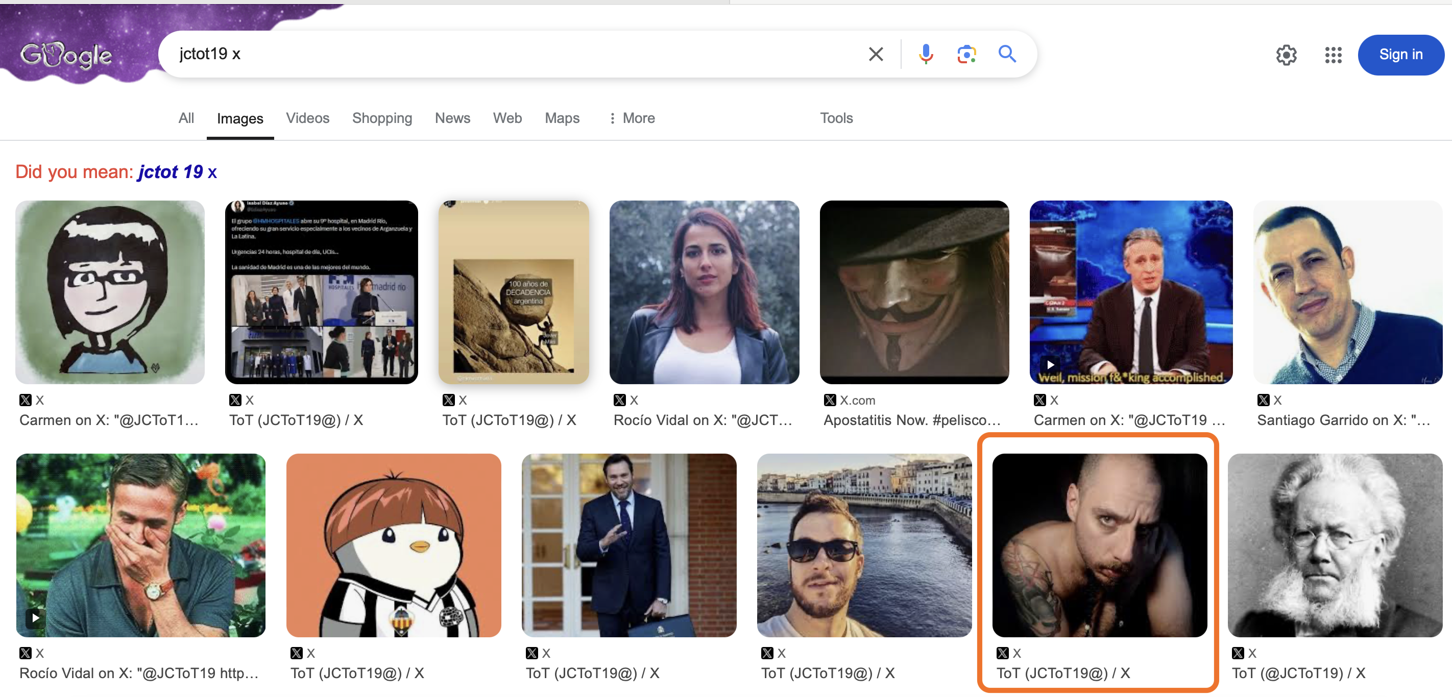Open the black-and-white bearded man portrait thumbnail
The image size is (1452, 697).
[x=1335, y=545]
